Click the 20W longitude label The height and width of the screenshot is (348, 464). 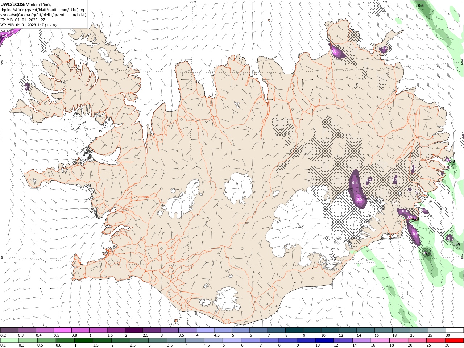(x=193, y=2)
